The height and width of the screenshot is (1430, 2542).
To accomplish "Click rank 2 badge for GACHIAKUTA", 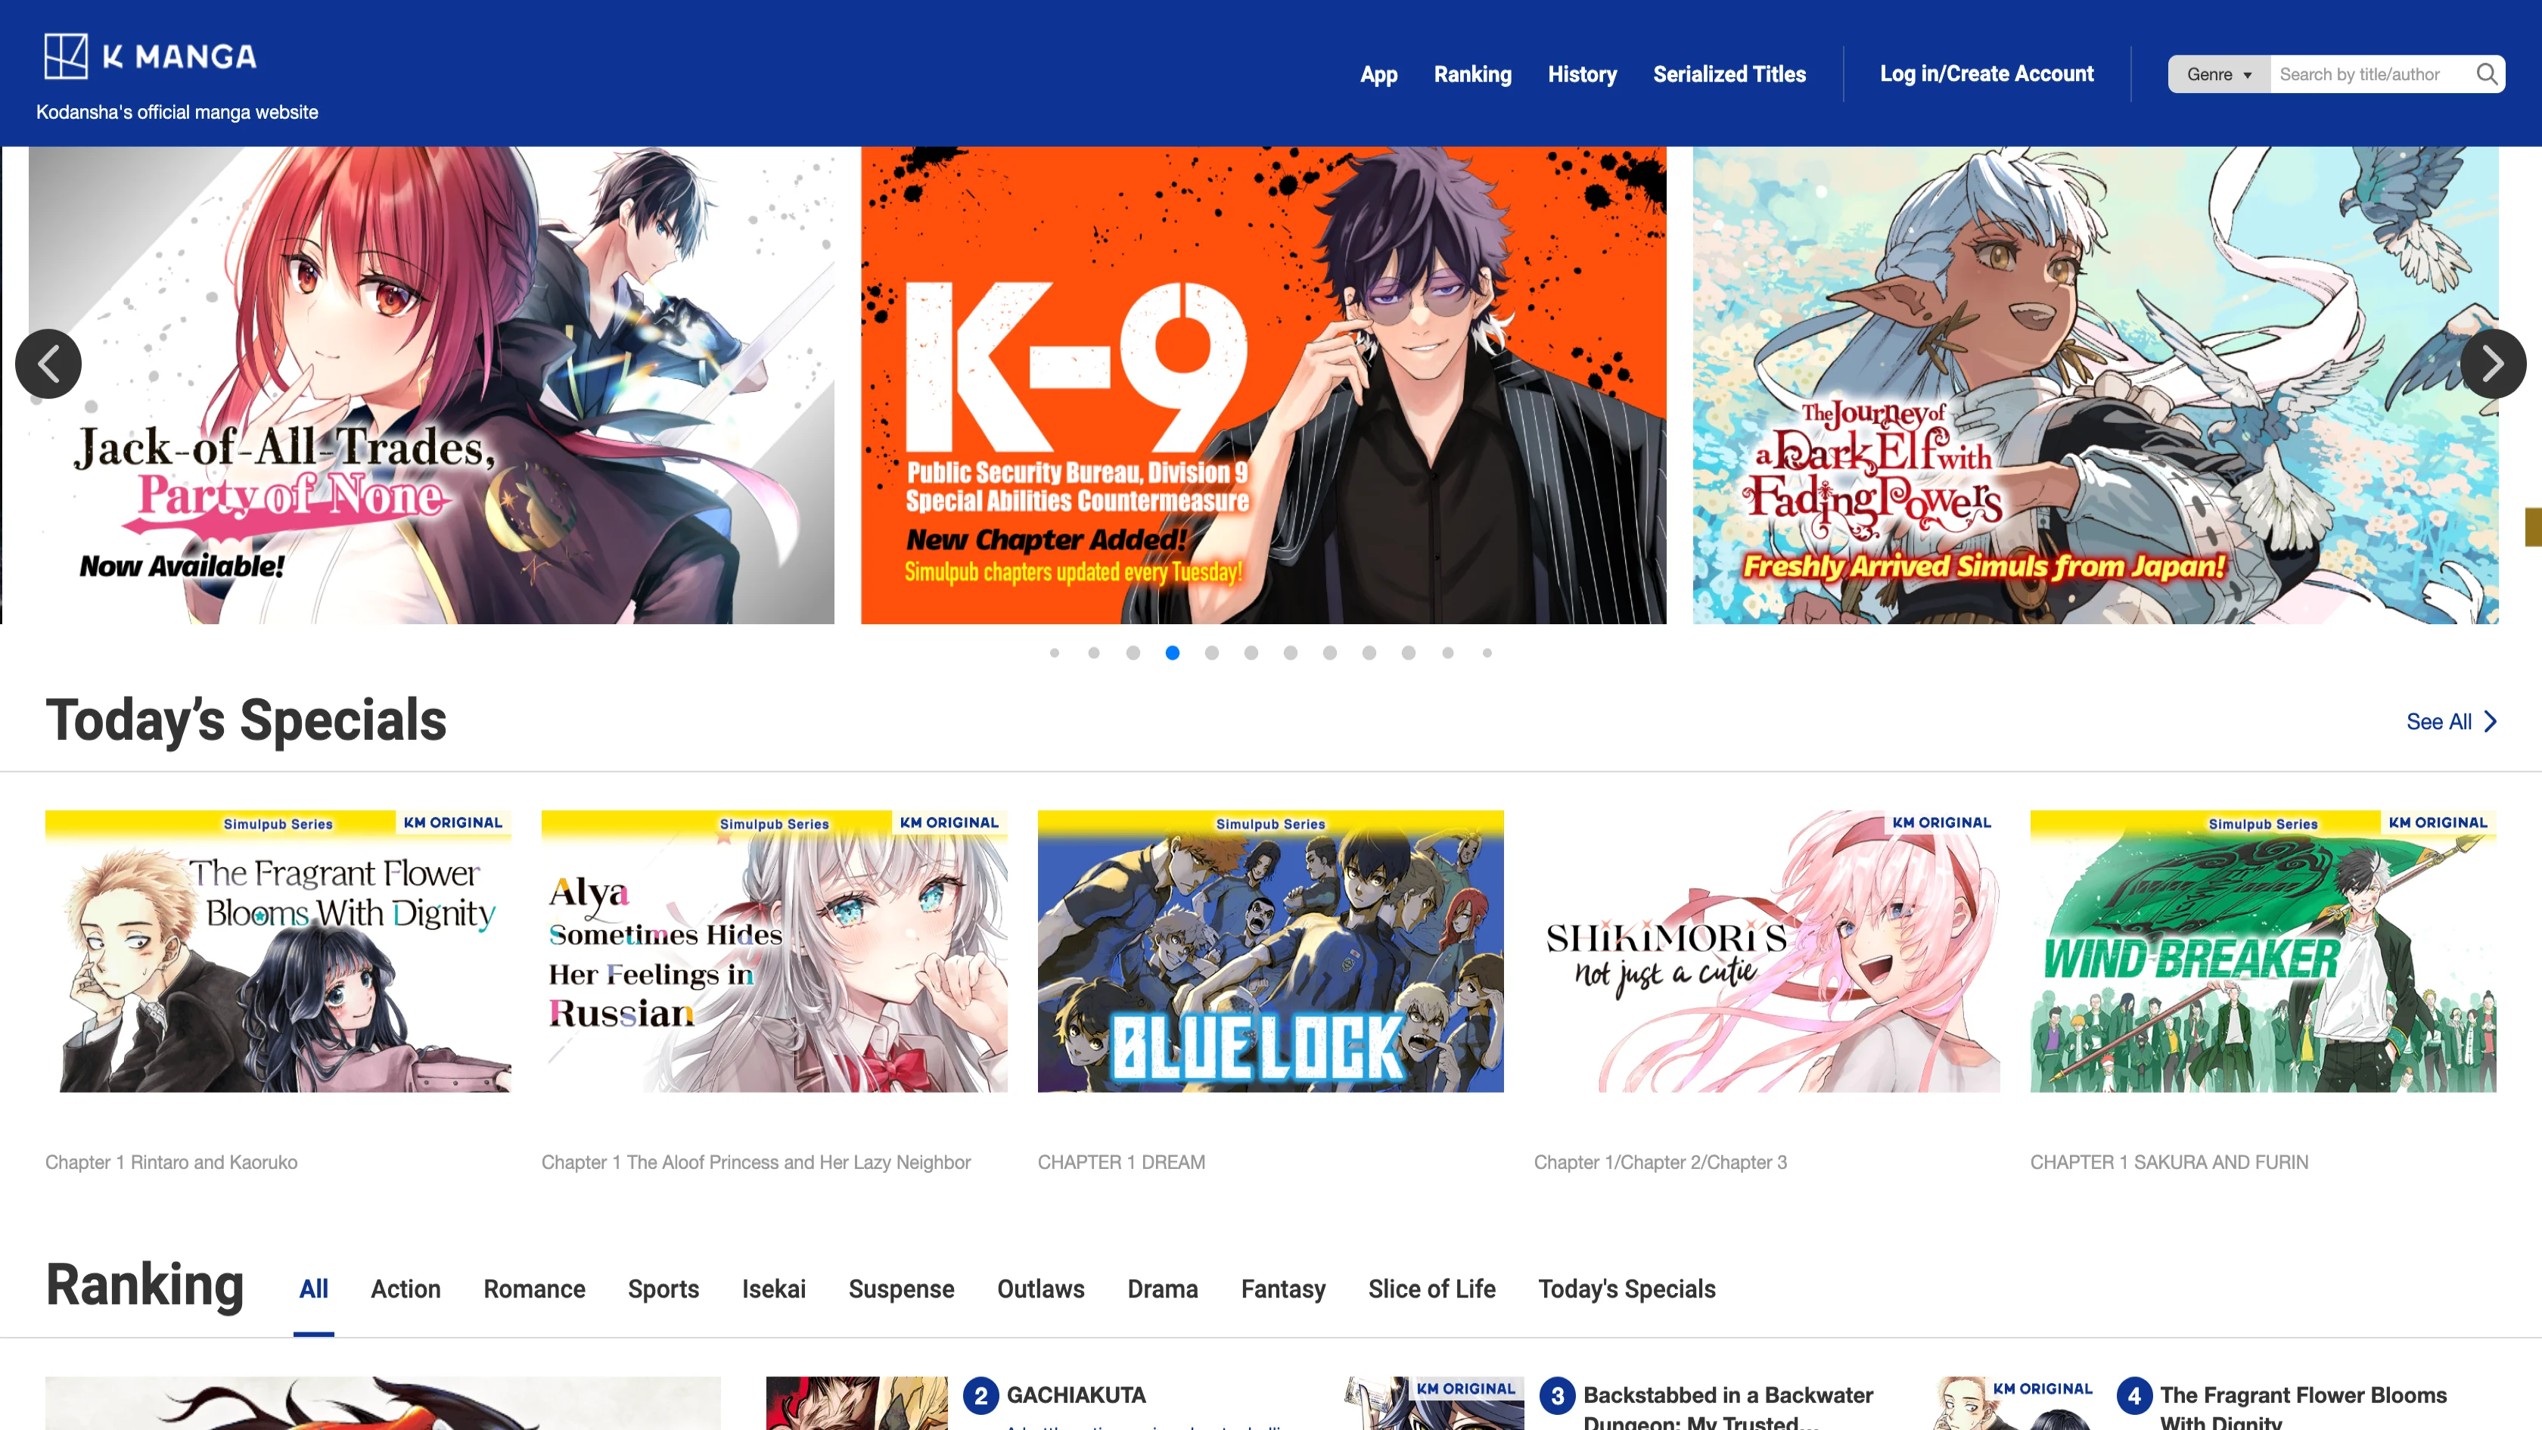I will click(980, 1395).
